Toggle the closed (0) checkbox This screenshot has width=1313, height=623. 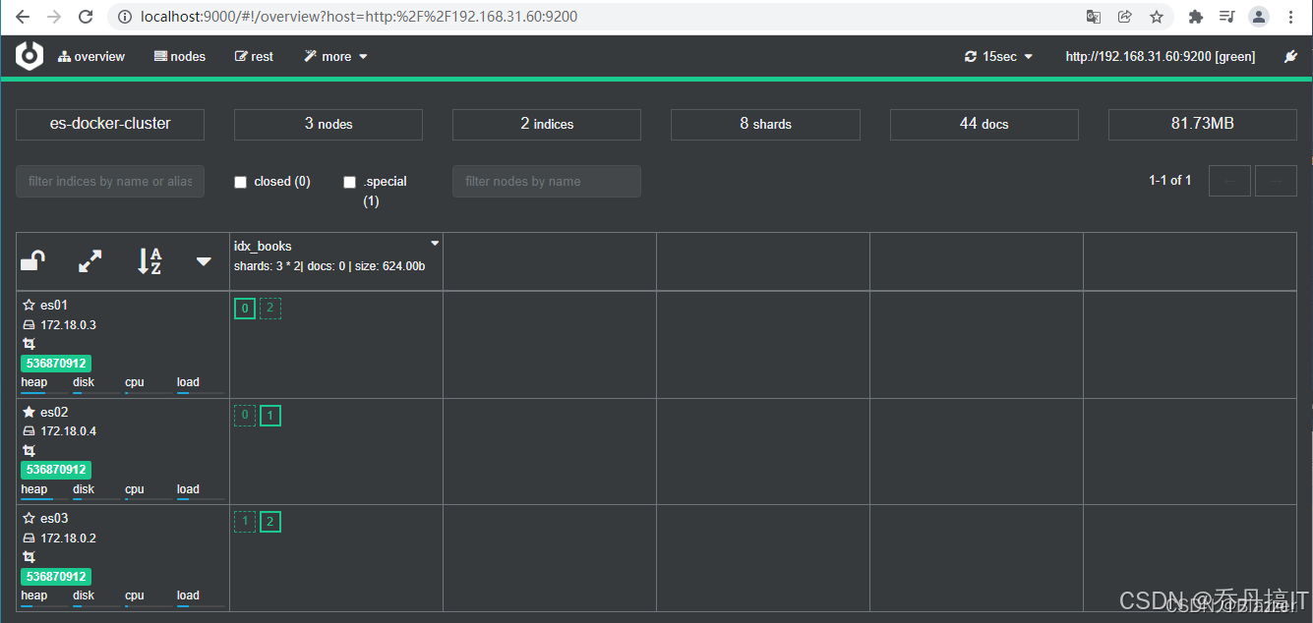[240, 182]
